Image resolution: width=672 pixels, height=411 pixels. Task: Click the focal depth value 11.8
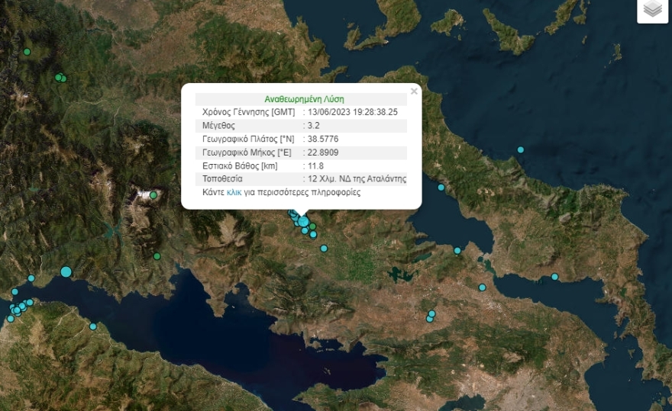(315, 165)
